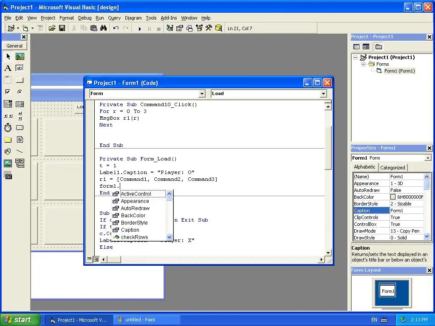Viewport: 435px width, 326px height.
Task: Click View Object icon in Project panel
Action: (366, 47)
